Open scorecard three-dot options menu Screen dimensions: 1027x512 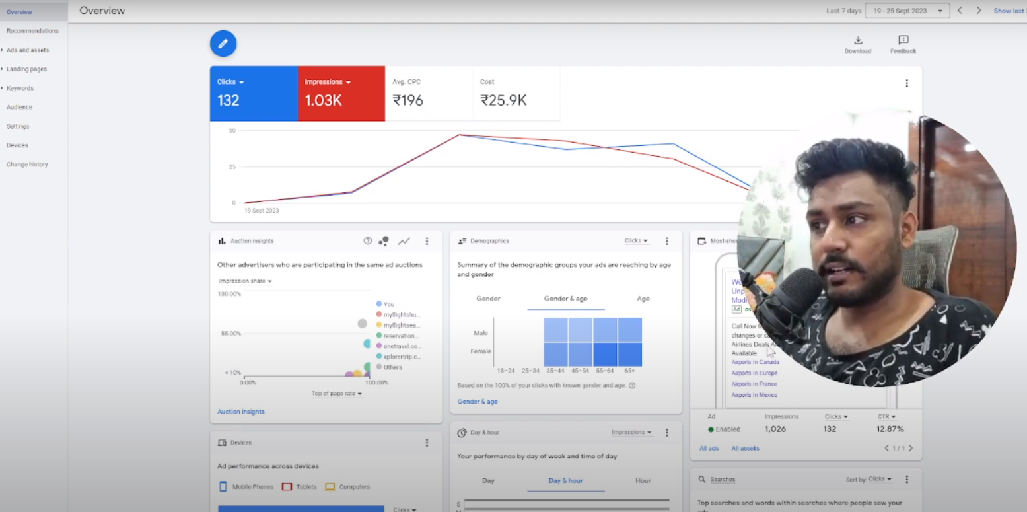[x=906, y=83]
